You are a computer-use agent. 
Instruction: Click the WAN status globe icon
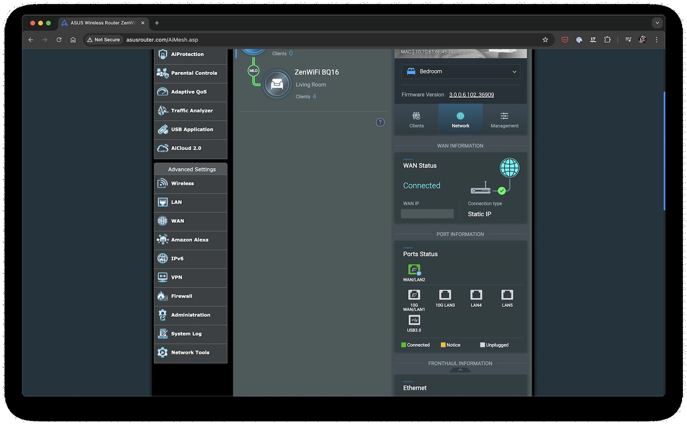(509, 168)
